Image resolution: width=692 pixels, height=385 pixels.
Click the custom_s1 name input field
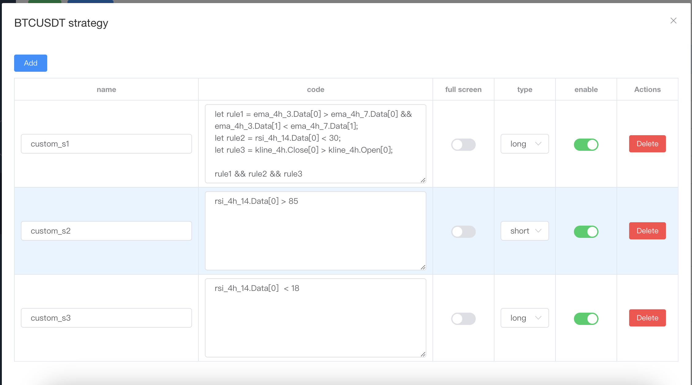(x=106, y=144)
